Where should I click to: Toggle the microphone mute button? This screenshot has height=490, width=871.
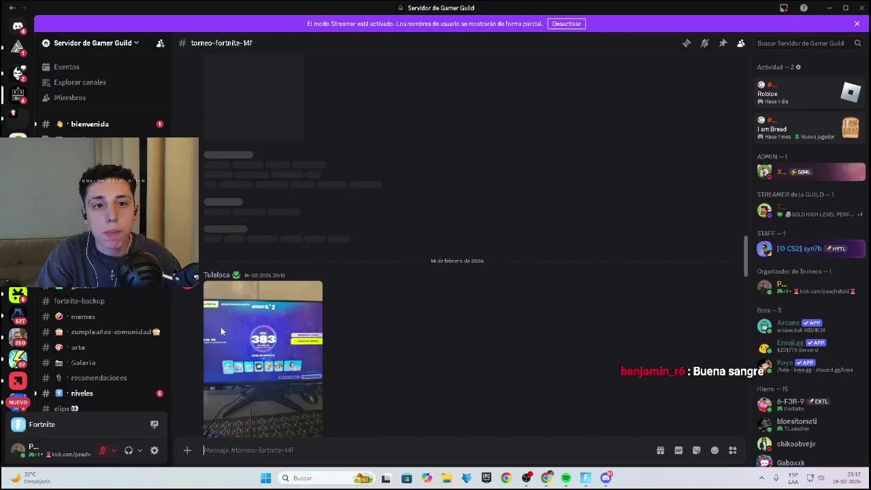(103, 451)
